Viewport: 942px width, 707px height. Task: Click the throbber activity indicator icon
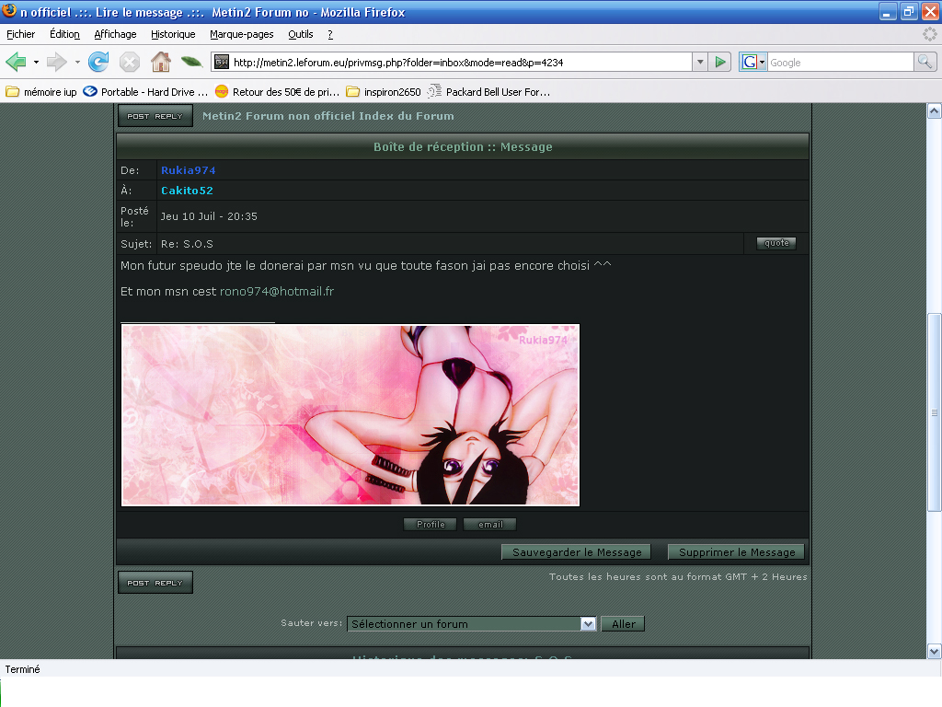[x=929, y=34]
